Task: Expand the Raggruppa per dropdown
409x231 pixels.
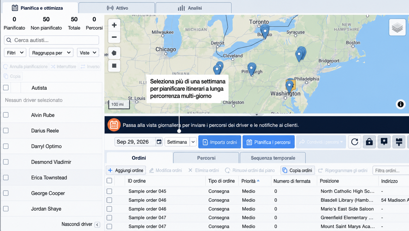Action: pyautogui.click(x=51, y=53)
